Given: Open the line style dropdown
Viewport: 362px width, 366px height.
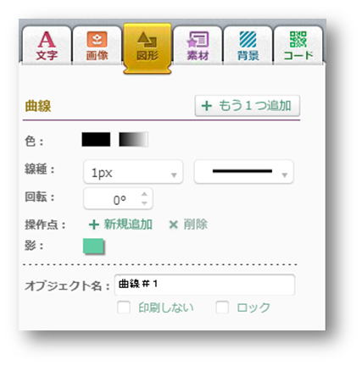Looking at the screenshot, I should click(x=244, y=172).
